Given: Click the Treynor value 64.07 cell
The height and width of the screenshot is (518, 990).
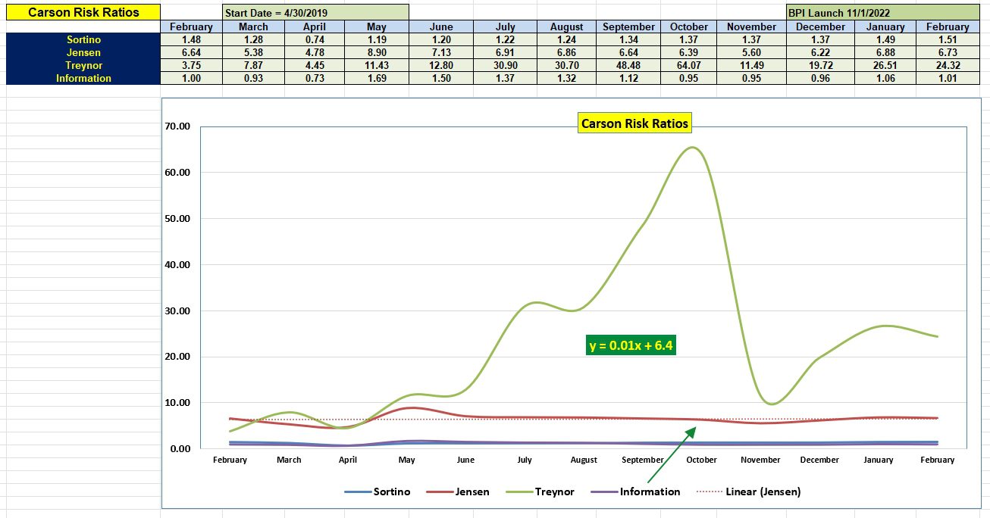Looking at the screenshot, I should point(688,65).
